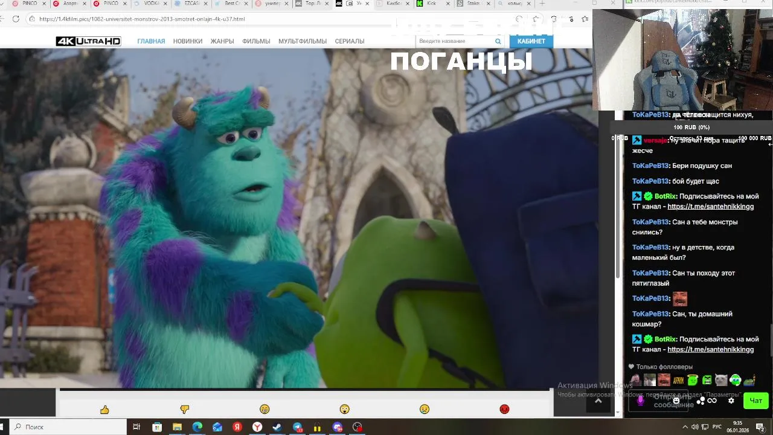Open the ФИЛЬМЫ menu item
This screenshot has width=773, height=435.
tap(256, 41)
